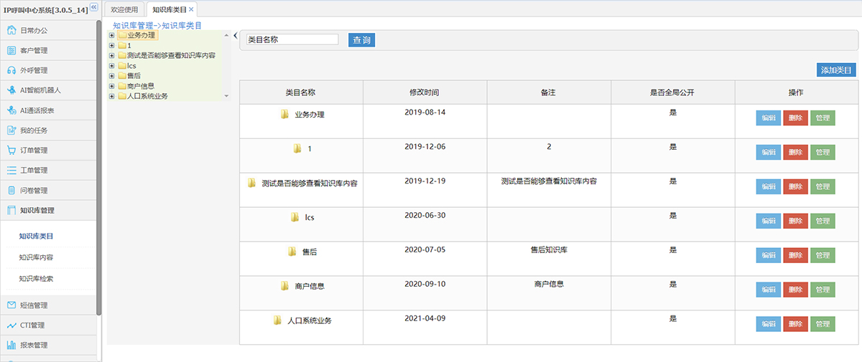The image size is (862, 362).
Task: Click folder icon of 测试是否能够查看知识库内容 table row
Action: point(252,183)
